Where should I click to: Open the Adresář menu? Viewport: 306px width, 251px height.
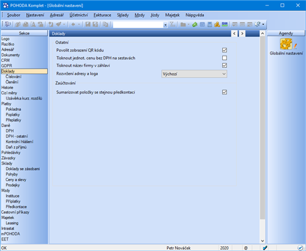pyautogui.click(x=57, y=15)
